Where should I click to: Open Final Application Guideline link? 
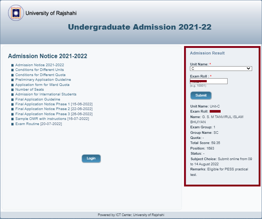pyautogui.click(x=38, y=99)
